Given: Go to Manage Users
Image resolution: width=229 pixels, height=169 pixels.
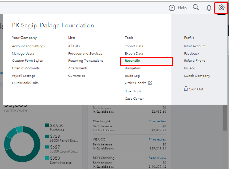Looking at the screenshot, I should [23, 54].
